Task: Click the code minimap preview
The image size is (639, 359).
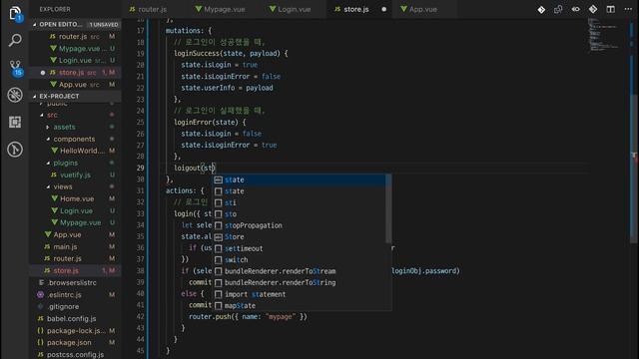Action: pos(604,35)
